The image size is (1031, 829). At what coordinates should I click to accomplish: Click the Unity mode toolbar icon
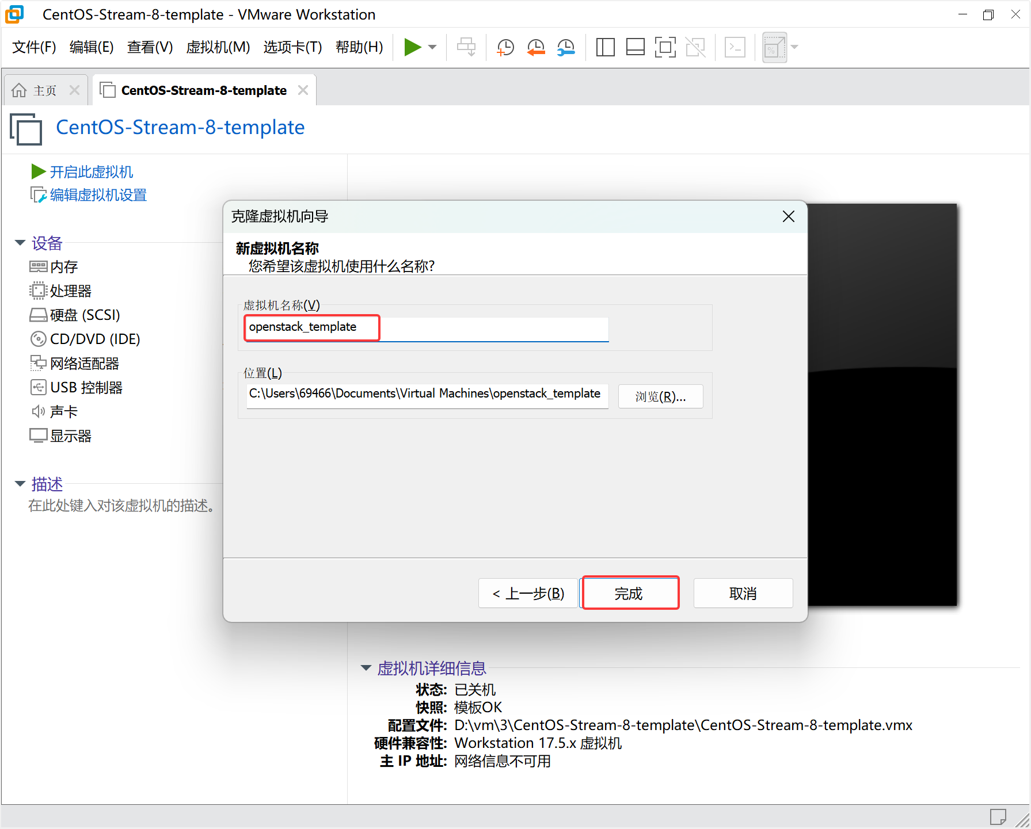[x=695, y=47]
